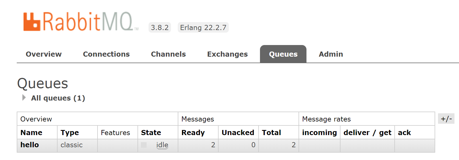Viewport: 459px width, 160px height.
Task: Go to the Channels tab
Action: (168, 54)
